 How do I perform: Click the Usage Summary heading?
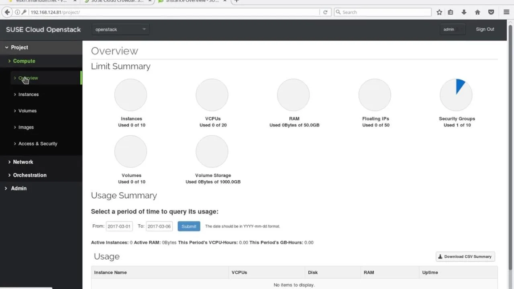(124, 195)
